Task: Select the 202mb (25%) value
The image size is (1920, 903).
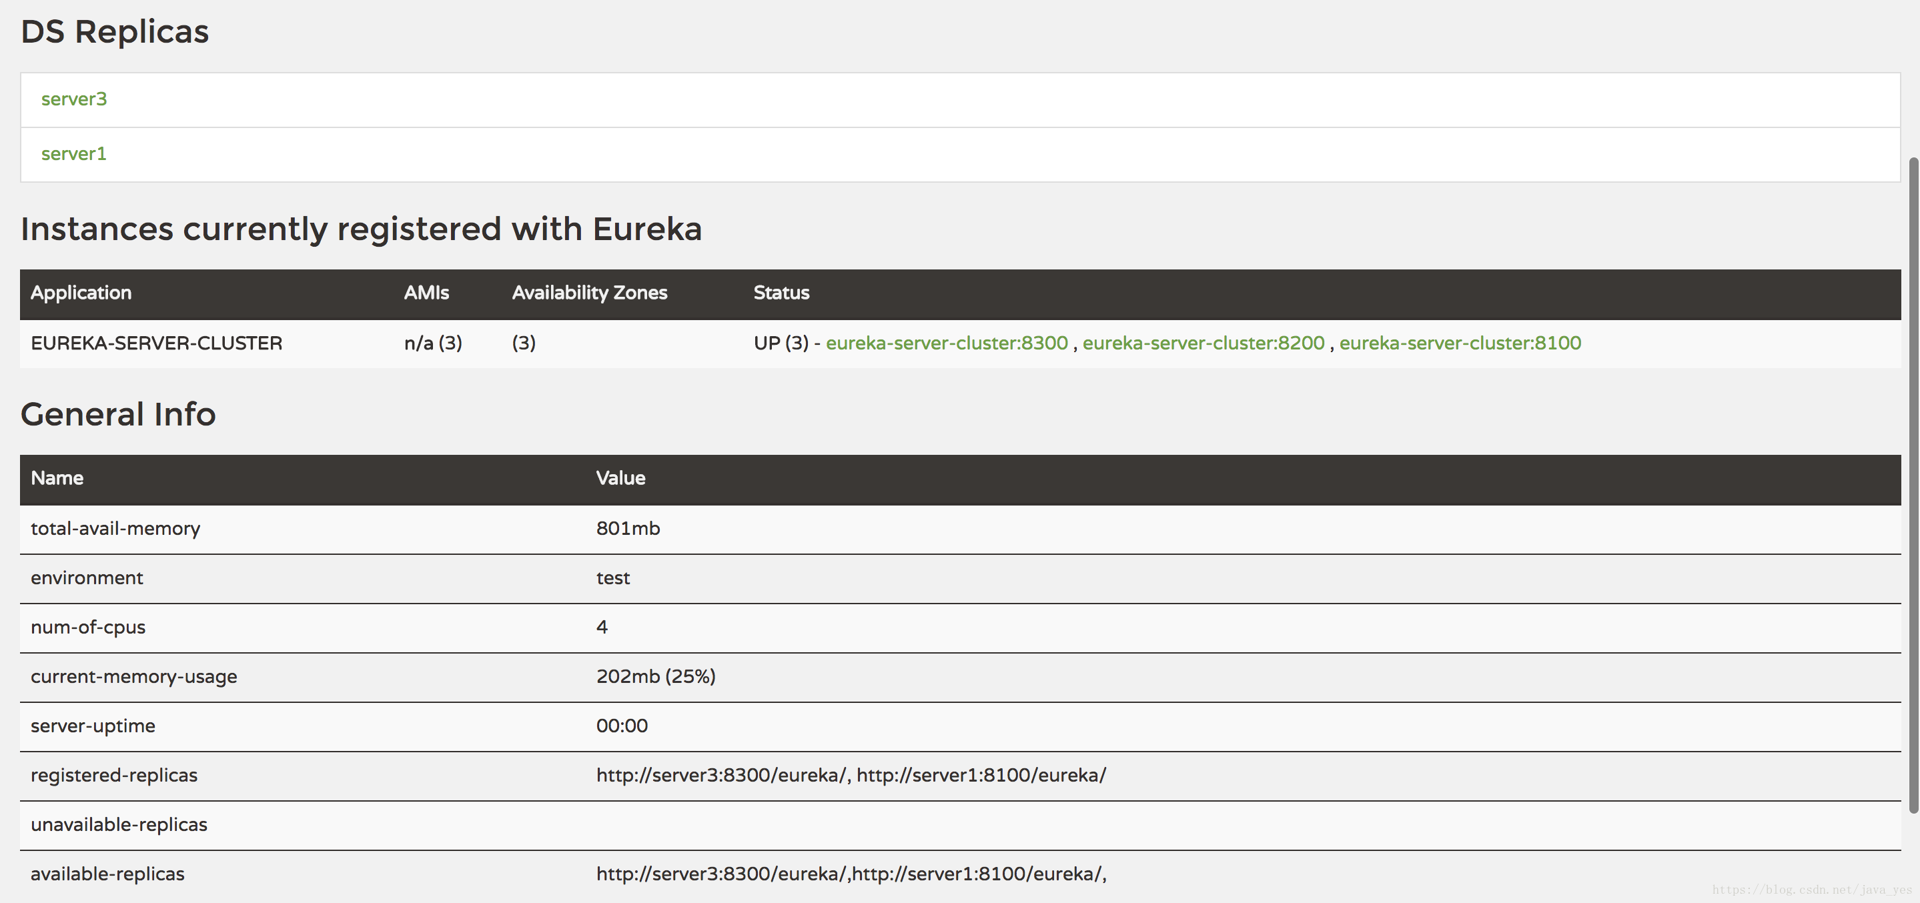Action: click(656, 676)
